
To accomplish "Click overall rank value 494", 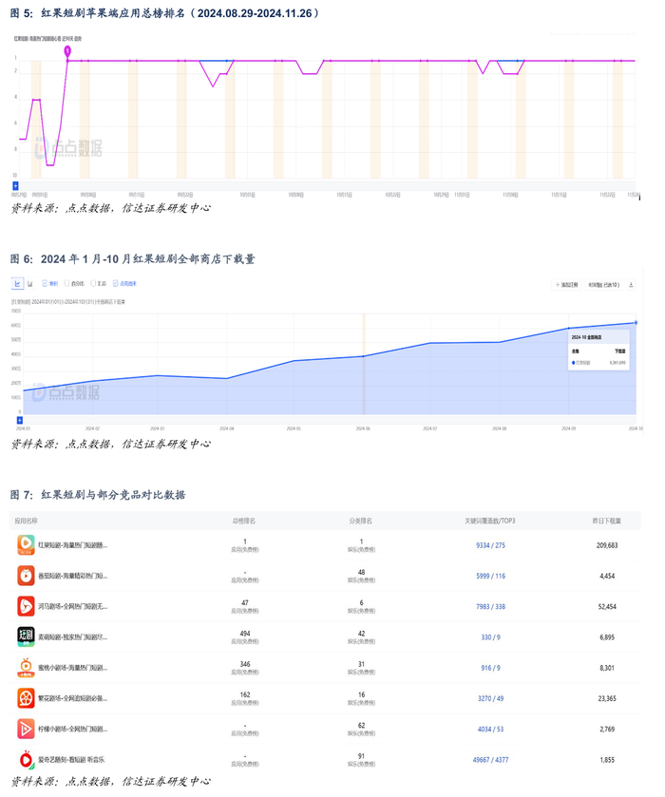I will coord(245,634).
